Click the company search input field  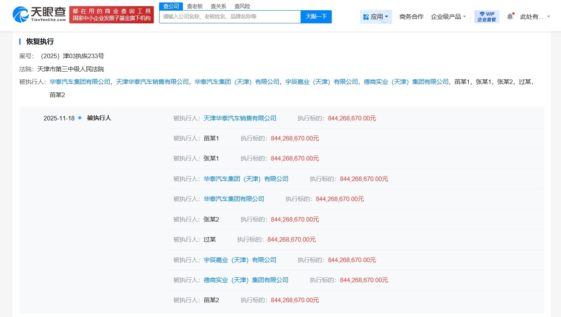coord(230,17)
